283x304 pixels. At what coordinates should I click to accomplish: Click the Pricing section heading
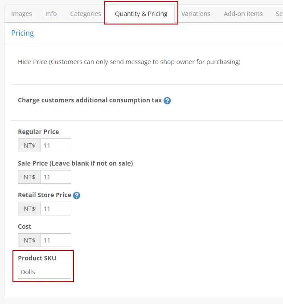(x=22, y=33)
